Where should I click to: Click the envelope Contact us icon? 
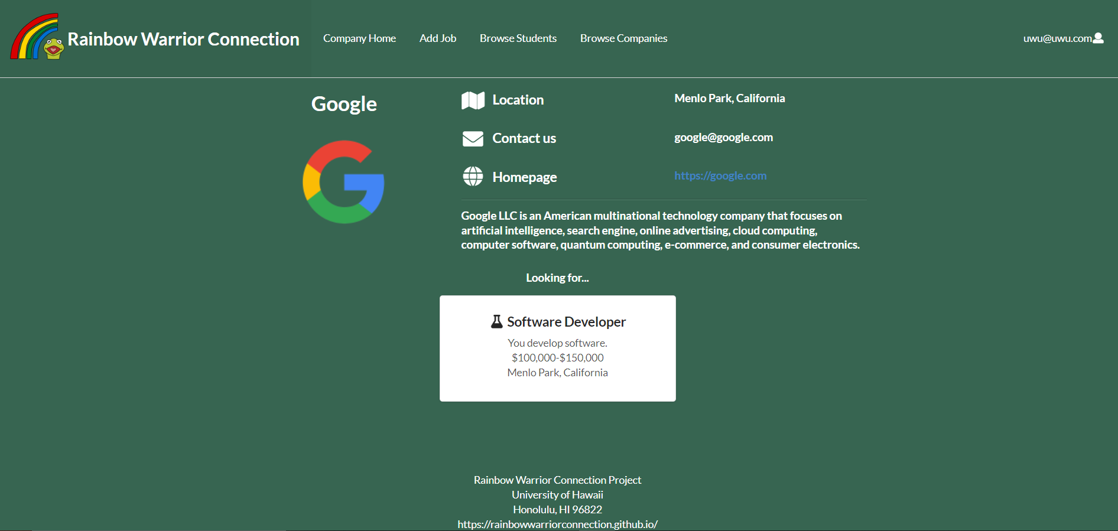pyautogui.click(x=473, y=139)
